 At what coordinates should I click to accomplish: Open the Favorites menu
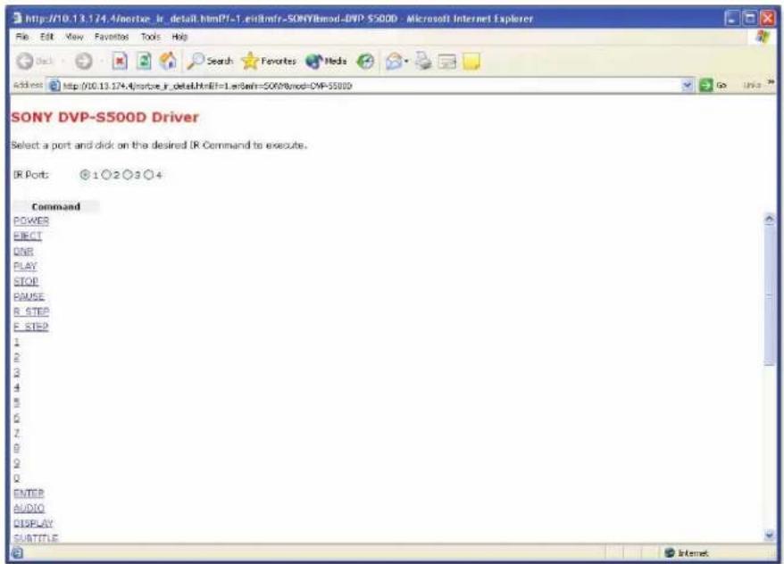112,37
